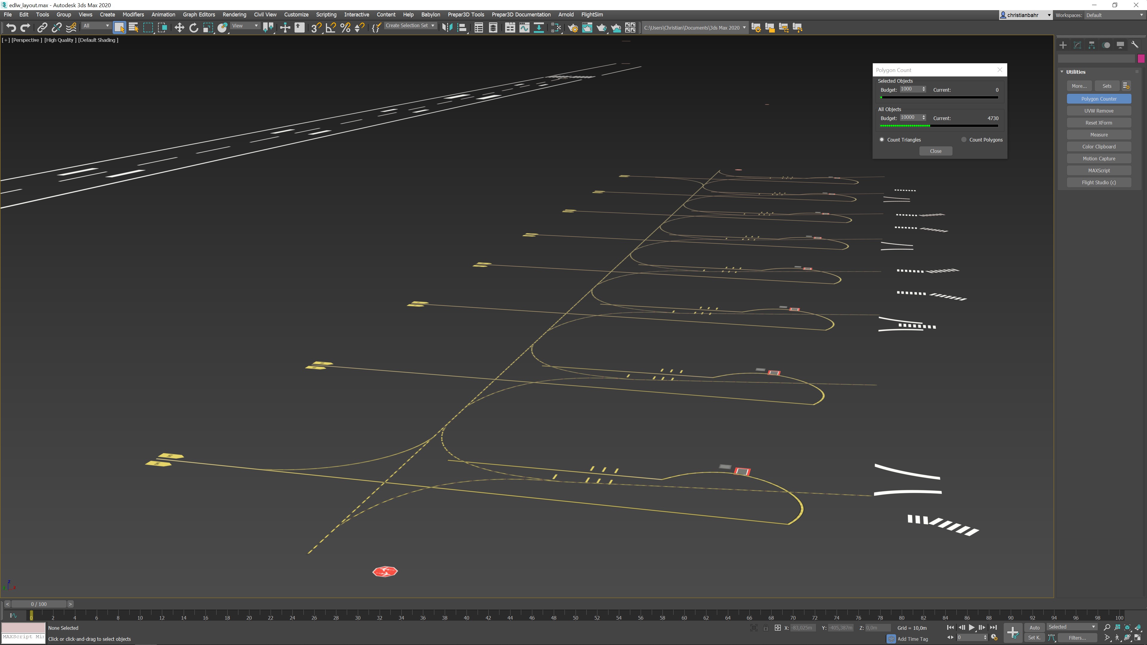Click the Mirror tool icon

coord(447,27)
